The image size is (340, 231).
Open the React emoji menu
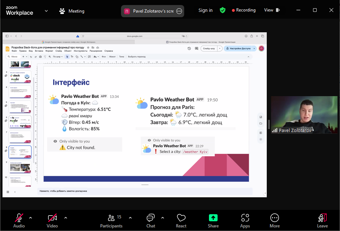181,220
